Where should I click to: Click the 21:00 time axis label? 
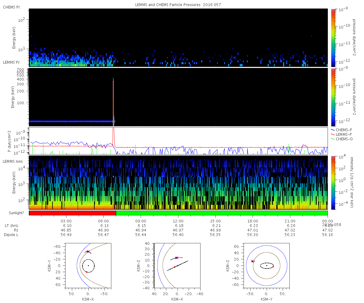(290, 221)
